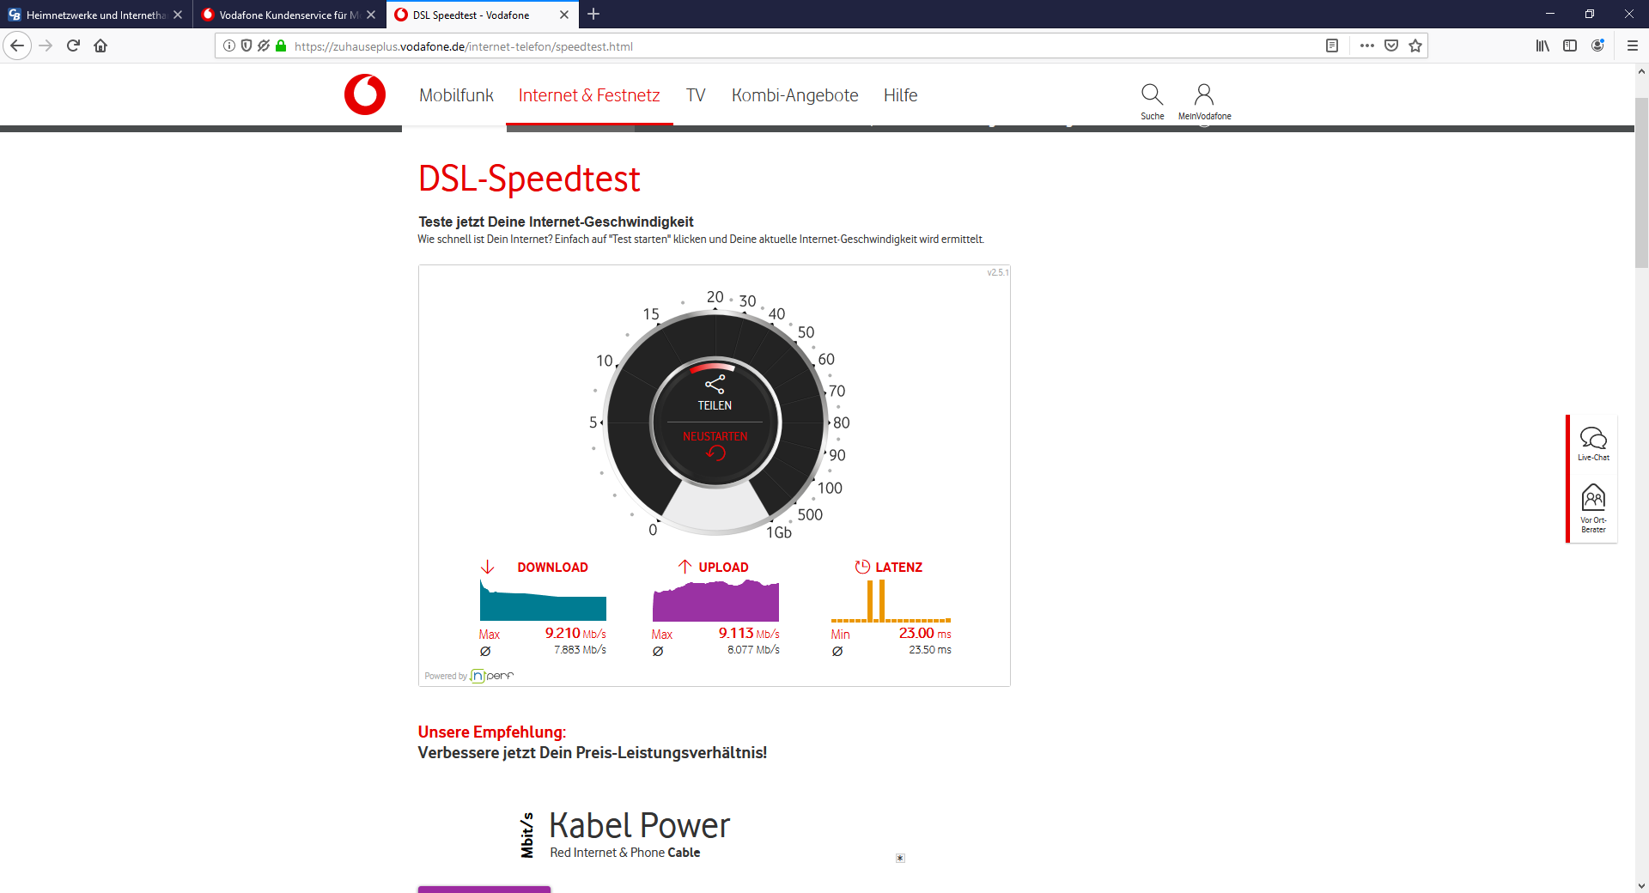Open the Mobilfunk menu

pyautogui.click(x=456, y=95)
